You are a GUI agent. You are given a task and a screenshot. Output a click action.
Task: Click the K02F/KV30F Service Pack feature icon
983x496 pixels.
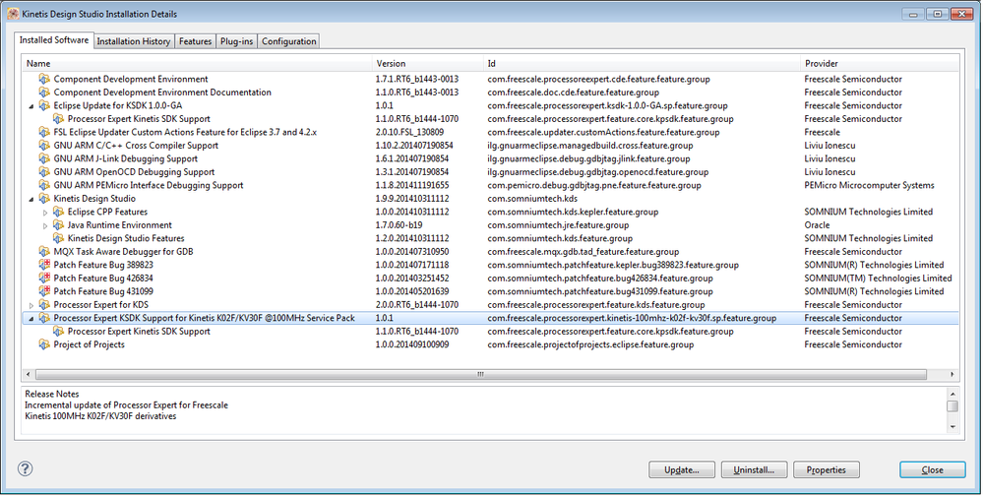click(x=44, y=318)
